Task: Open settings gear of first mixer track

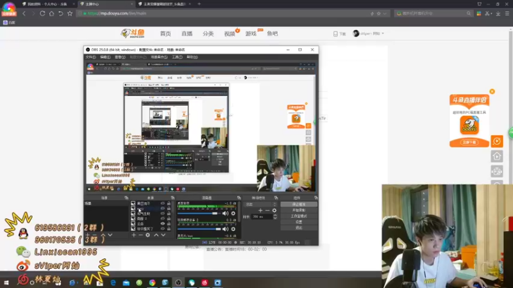Action: tap(233, 213)
